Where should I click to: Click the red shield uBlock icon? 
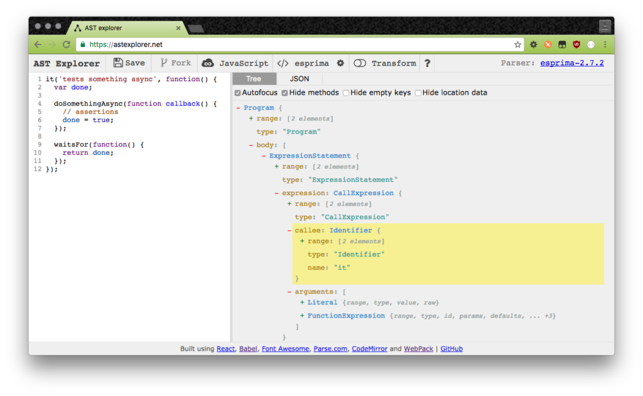(576, 45)
